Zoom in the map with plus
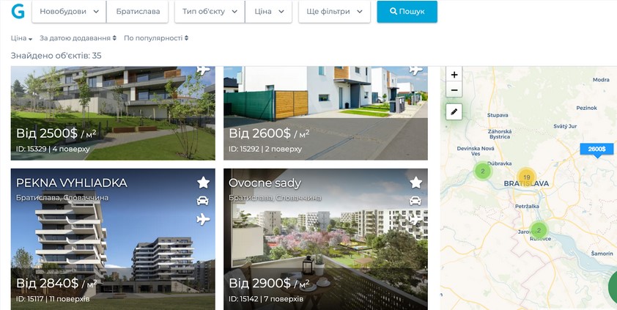The height and width of the screenshot is (310, 617). (454, 75)
